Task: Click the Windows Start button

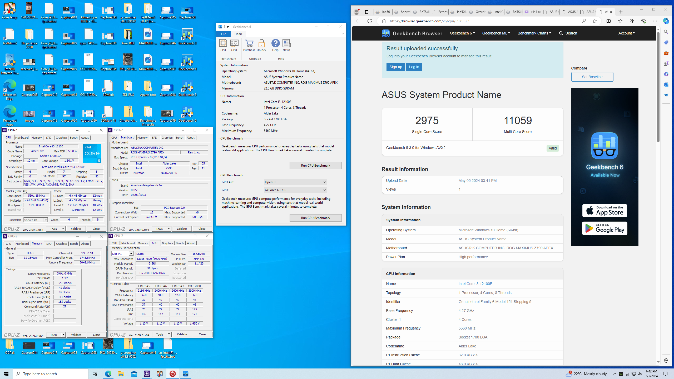Action: pos(6,374)
